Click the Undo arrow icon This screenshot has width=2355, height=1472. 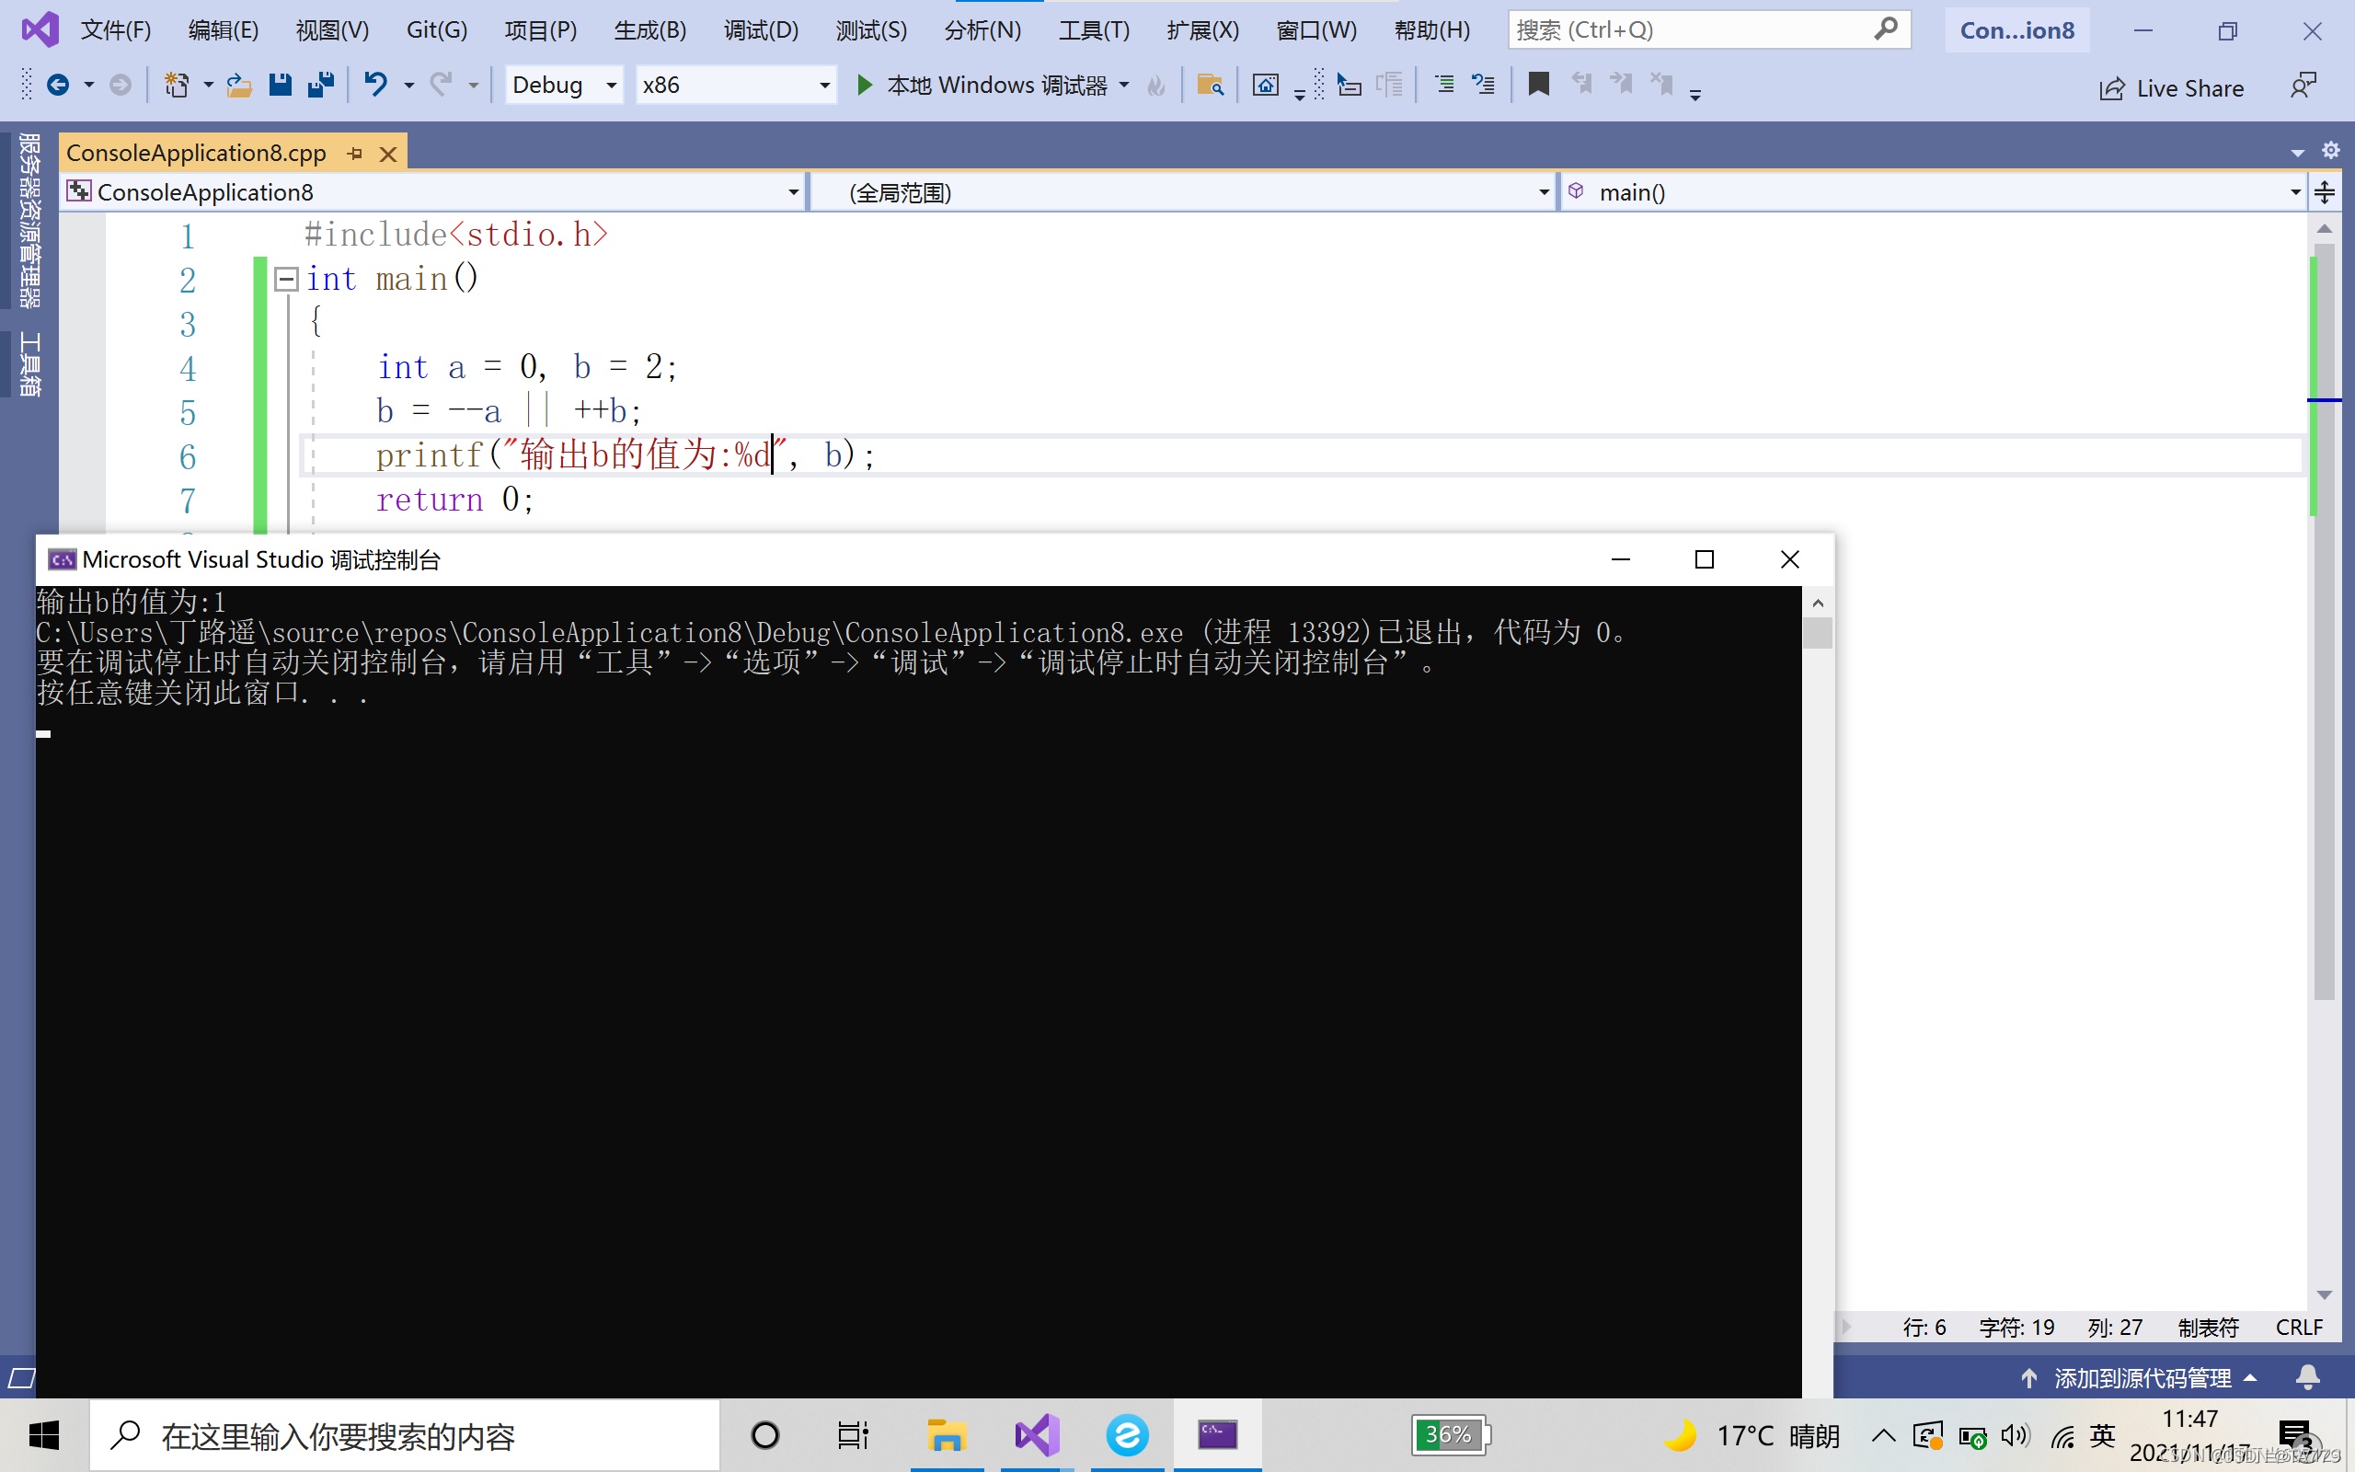[x=375, y=86]
